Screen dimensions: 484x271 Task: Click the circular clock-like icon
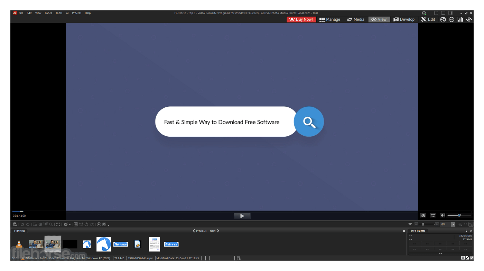click(86, 224)
